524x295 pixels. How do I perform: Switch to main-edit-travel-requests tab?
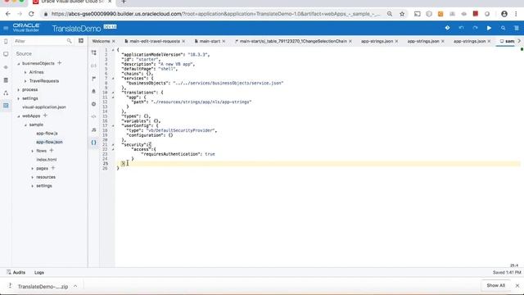coord(155,41)
